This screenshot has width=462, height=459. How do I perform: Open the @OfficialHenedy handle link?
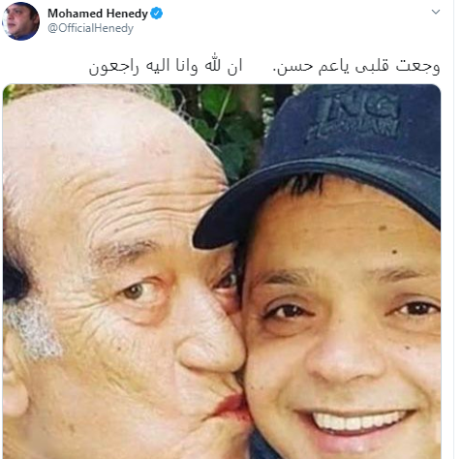(x=90, y=28)
